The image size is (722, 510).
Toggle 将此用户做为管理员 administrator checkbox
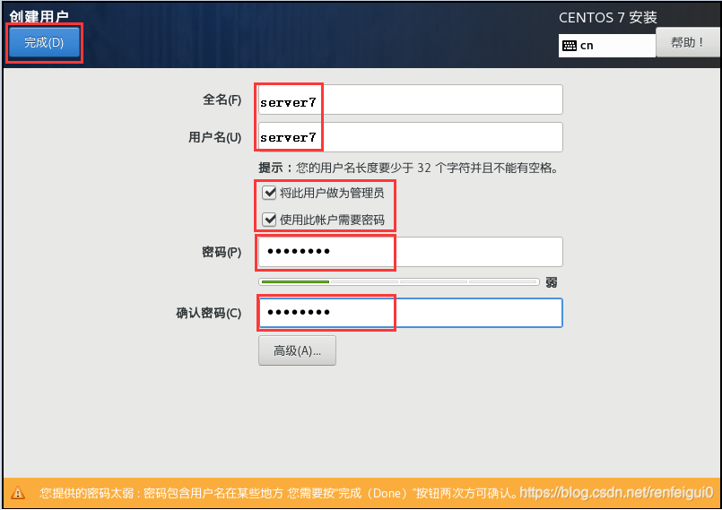click(269, 193)
